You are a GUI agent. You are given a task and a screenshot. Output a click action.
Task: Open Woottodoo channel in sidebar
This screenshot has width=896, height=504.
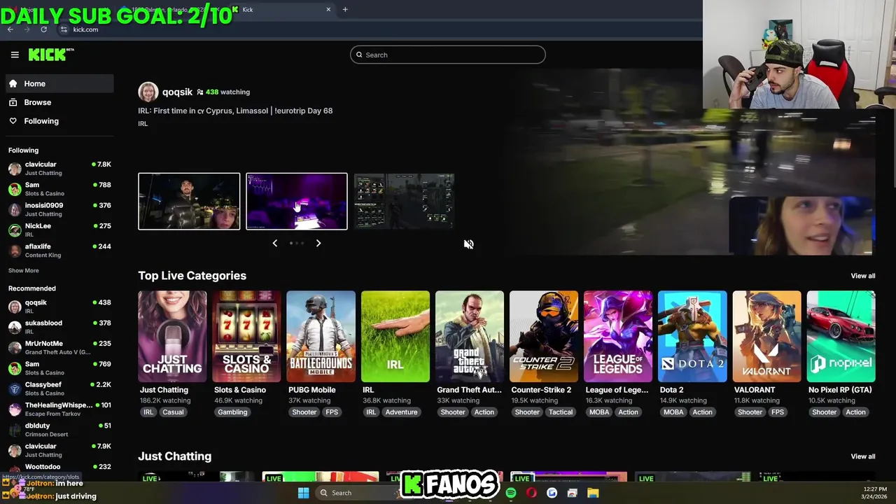pyautogui.click(x=59, y=467)
